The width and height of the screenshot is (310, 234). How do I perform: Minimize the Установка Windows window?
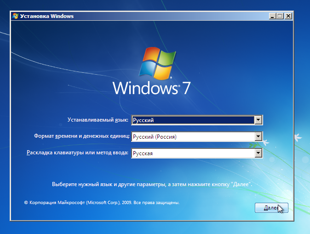tap(272, 16)
